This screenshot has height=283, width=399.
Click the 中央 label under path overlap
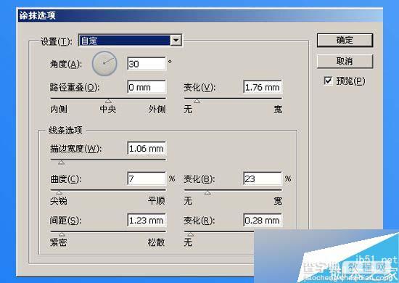tap(108, 110)
